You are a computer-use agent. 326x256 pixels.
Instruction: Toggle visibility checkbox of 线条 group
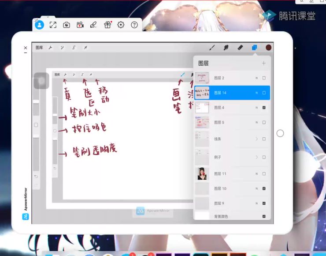point(264,139)
